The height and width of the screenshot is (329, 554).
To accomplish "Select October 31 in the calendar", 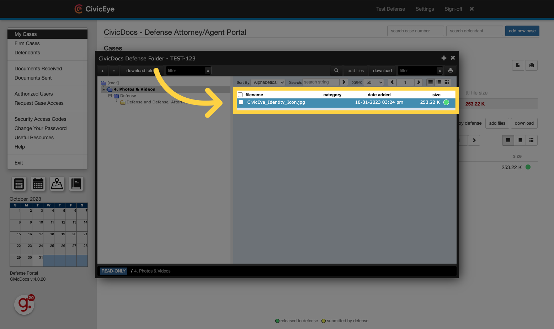I will (38, 261).
